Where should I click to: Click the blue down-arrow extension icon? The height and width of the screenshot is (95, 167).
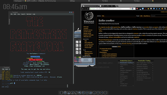157,9
